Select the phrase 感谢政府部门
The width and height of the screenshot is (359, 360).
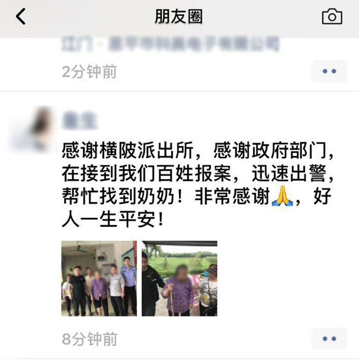[x=270, y=151]
